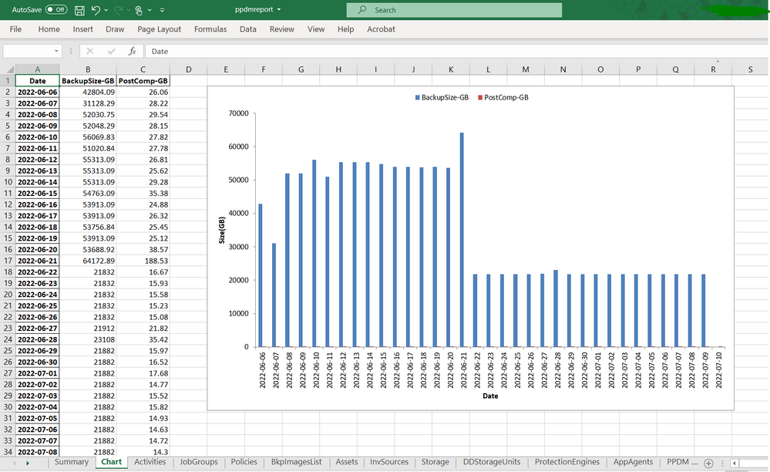Click into the Search box

point(454,10)
